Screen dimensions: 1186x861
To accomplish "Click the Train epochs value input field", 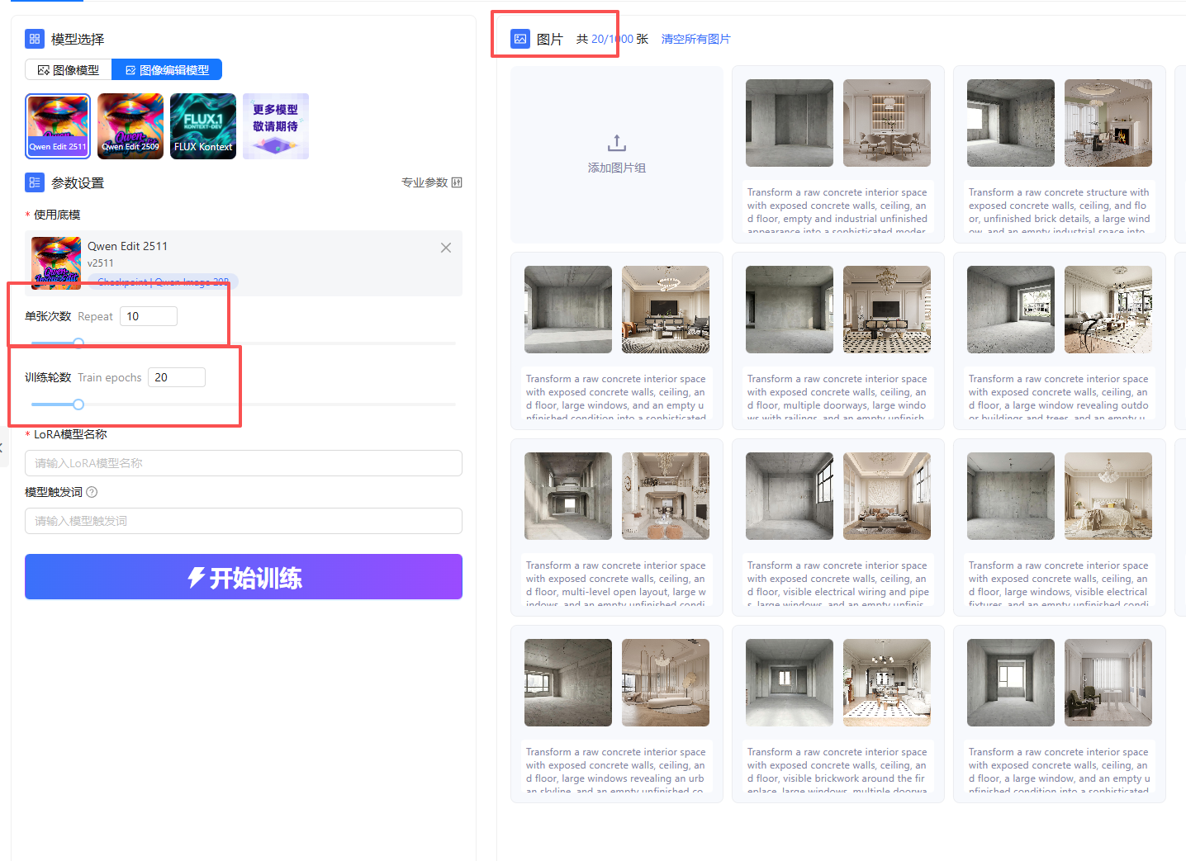I will coord(177,377).
